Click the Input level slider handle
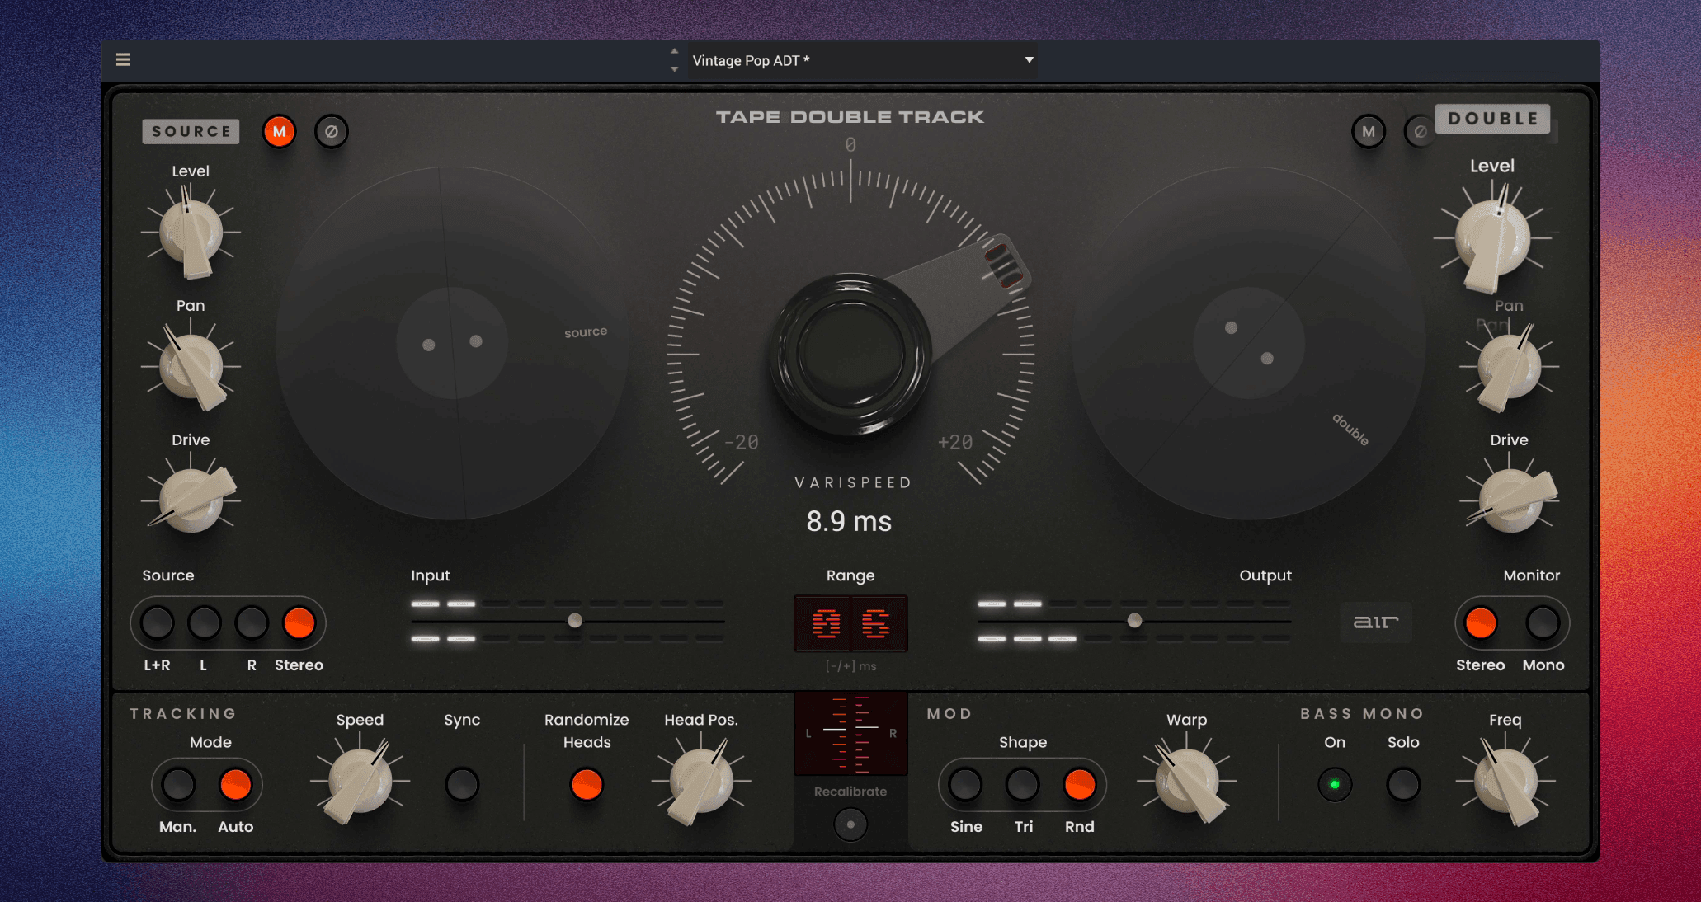Viewport: 1701px width, 902px height. coord(575,620)
